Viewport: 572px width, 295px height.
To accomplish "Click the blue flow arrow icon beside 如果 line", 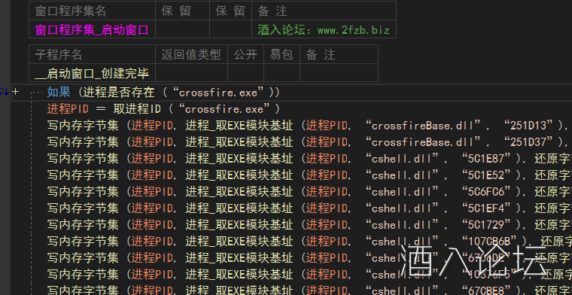I will (4, 92).
